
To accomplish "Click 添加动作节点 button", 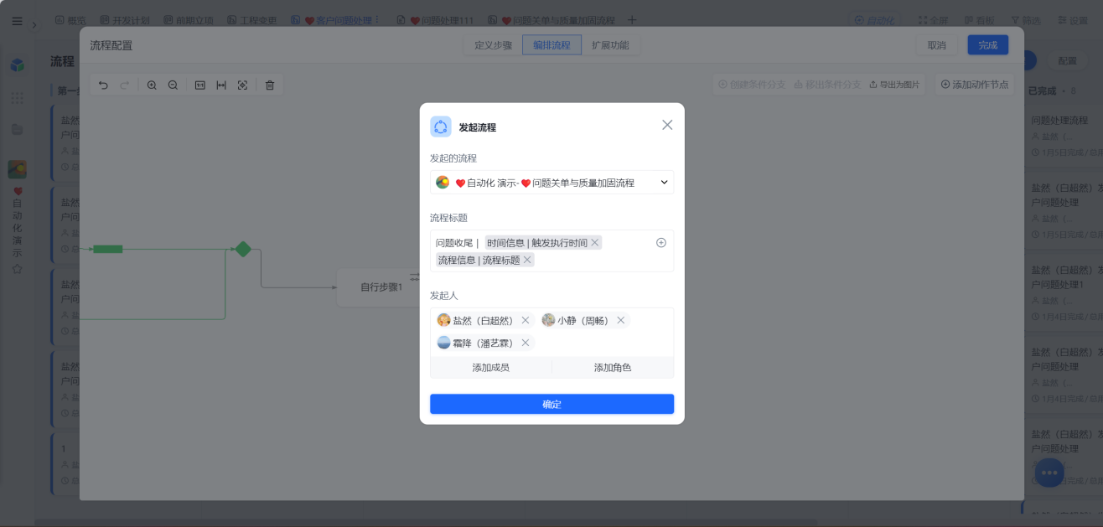I will coord(974,85).
